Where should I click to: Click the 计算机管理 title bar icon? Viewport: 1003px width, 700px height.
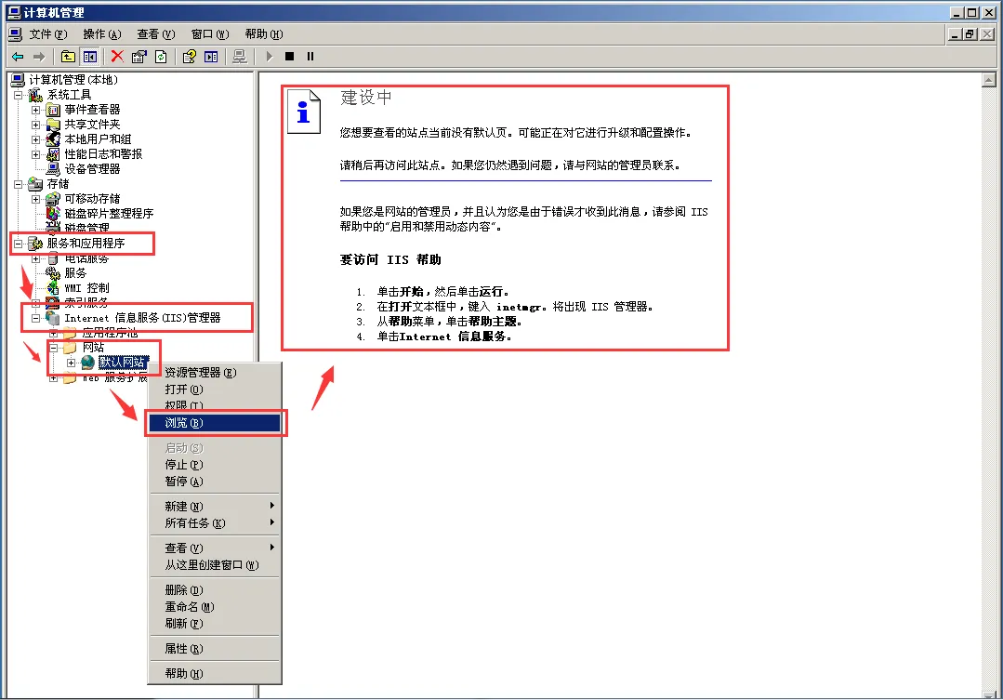pyautogui.click(x=14, y=12)
